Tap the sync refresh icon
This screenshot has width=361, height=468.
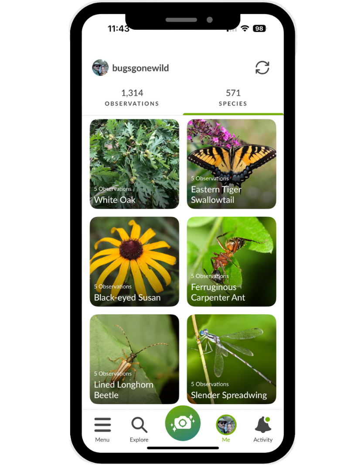click(x=262, y=68)
